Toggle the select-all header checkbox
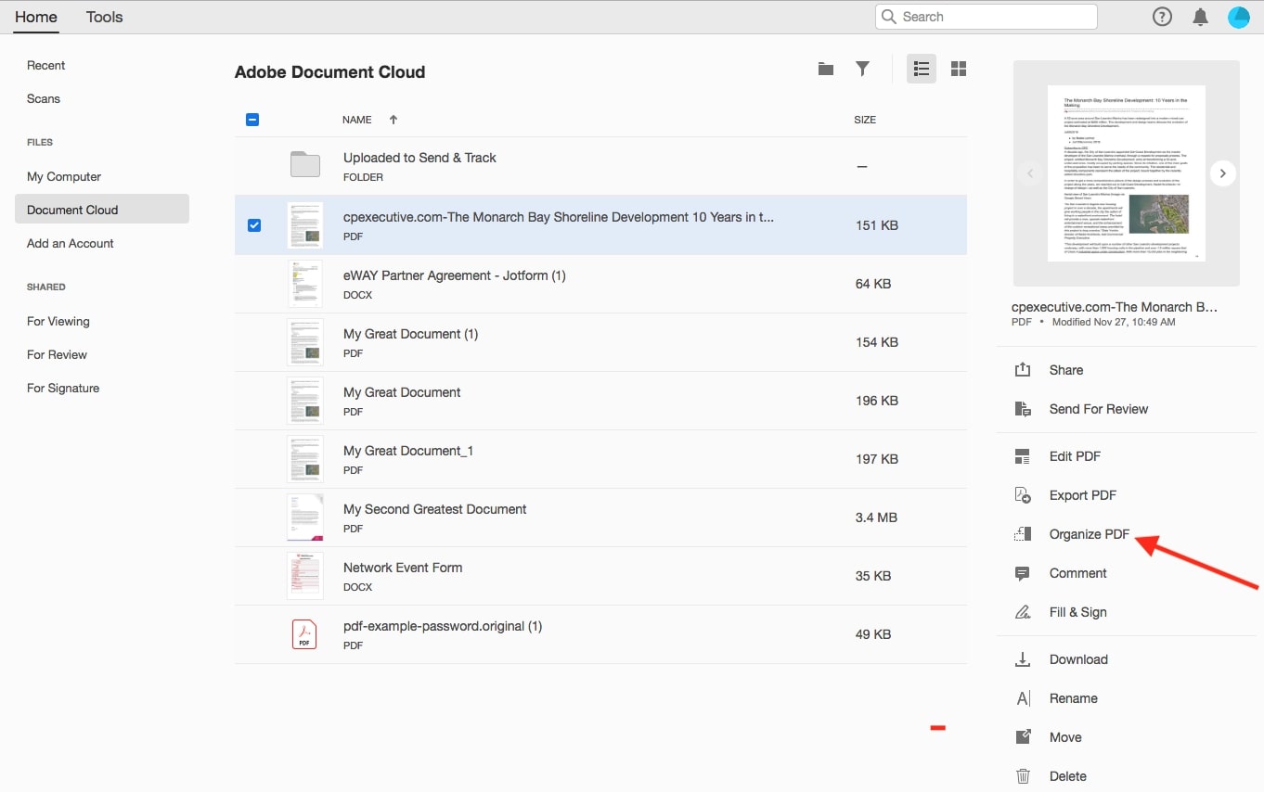The image size is (1264, 792). pos(252,120)
